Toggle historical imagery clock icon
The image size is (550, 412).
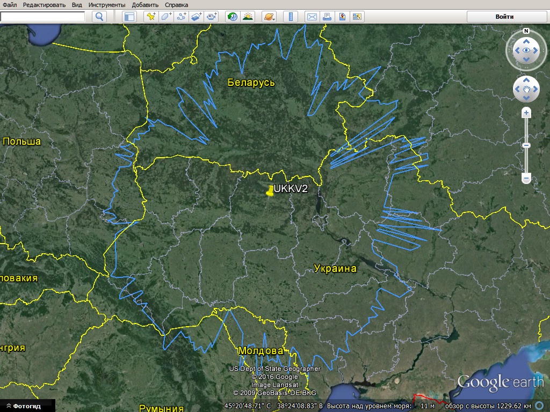click(233, 17)
